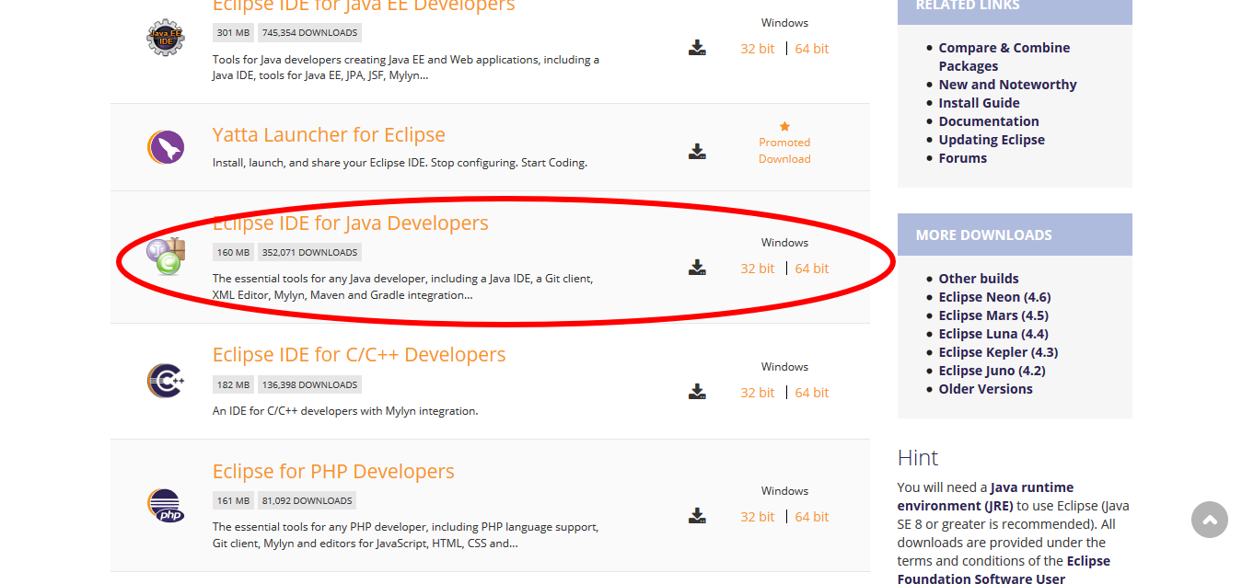Open the Eclipse Juno (4.2) link

(x=992, y=371)
